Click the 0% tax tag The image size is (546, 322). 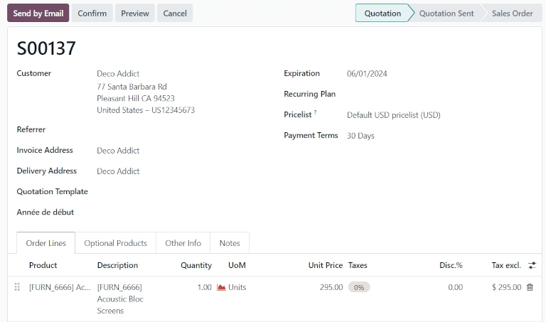click(359, 287)
